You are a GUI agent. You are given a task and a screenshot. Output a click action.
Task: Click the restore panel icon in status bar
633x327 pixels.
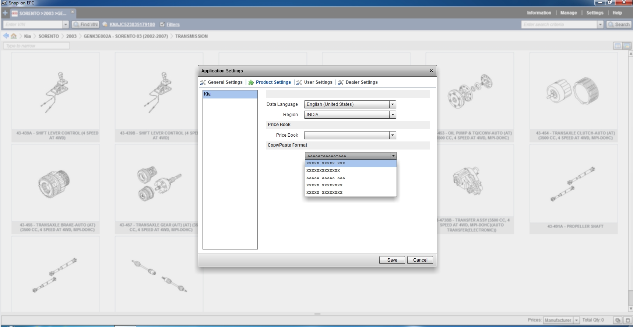(618, 320)
